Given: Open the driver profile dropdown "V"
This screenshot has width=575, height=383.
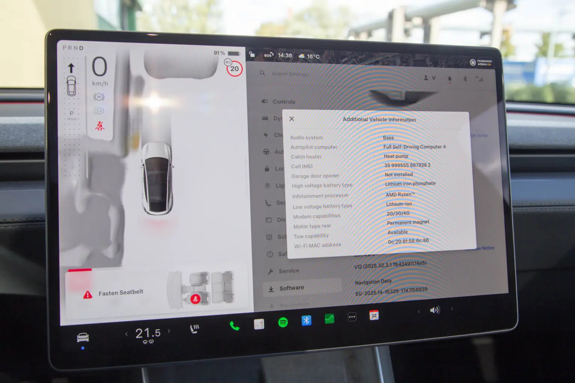Looking at the screenshot, I should (429, 78).
